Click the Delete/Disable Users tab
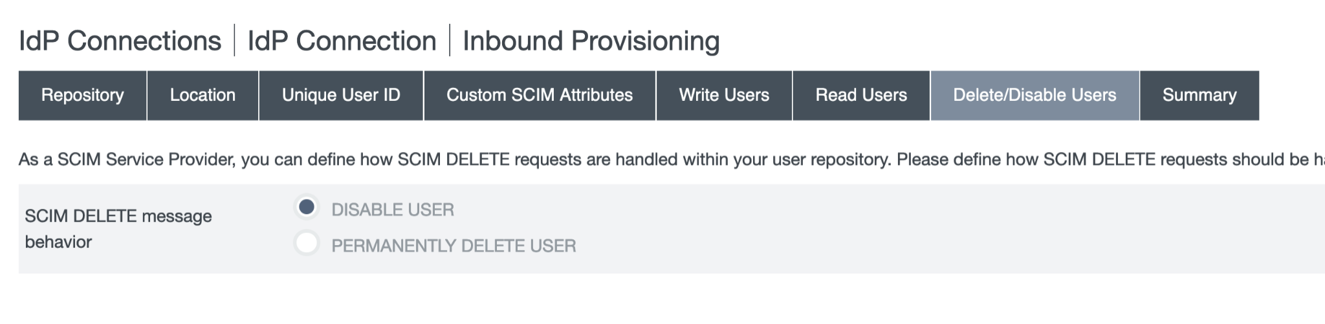Image resolution: width=1325 pixels, height=324 pixels. click(1035, 96)
